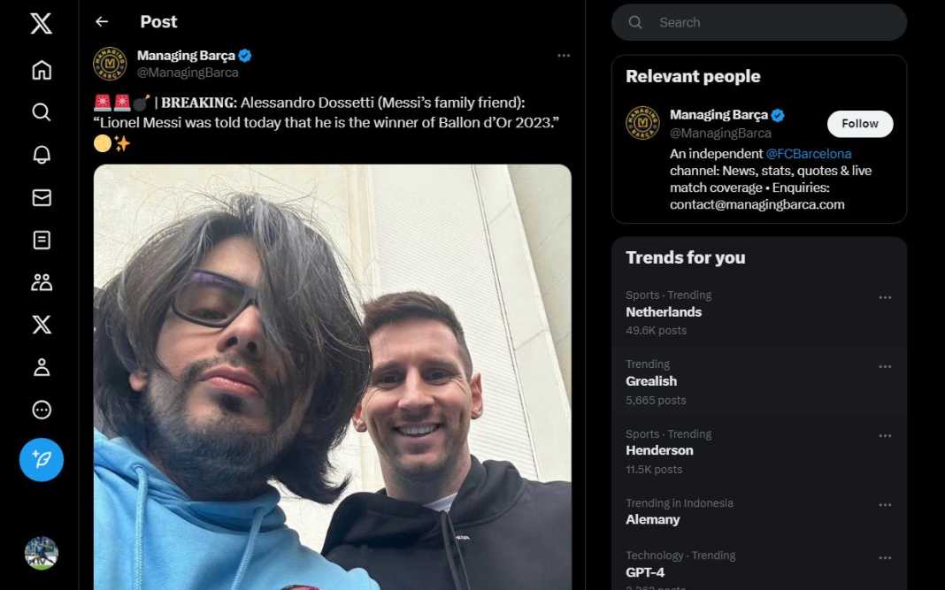
Task: Open the Explore search icon in sidebar
Action: (x=41, y=112)
